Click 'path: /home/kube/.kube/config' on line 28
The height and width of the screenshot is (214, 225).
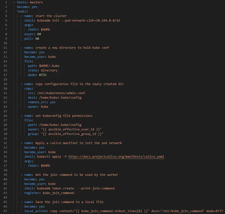[55, 125]
